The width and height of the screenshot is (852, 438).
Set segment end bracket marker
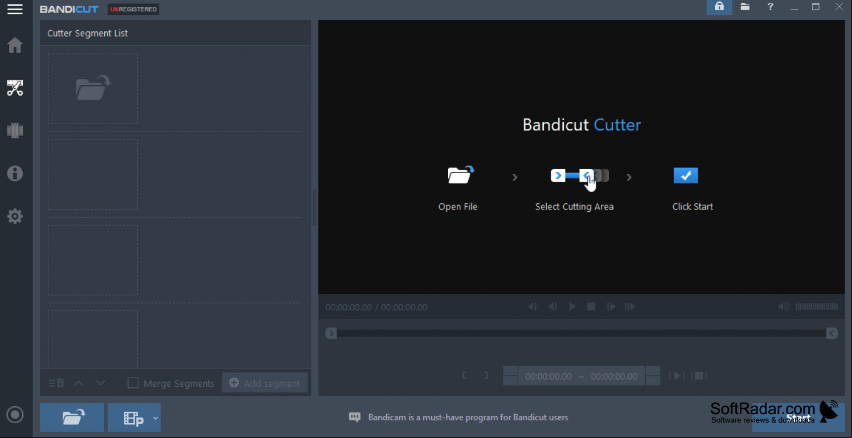pyautogui.click(x=486, y=375)
